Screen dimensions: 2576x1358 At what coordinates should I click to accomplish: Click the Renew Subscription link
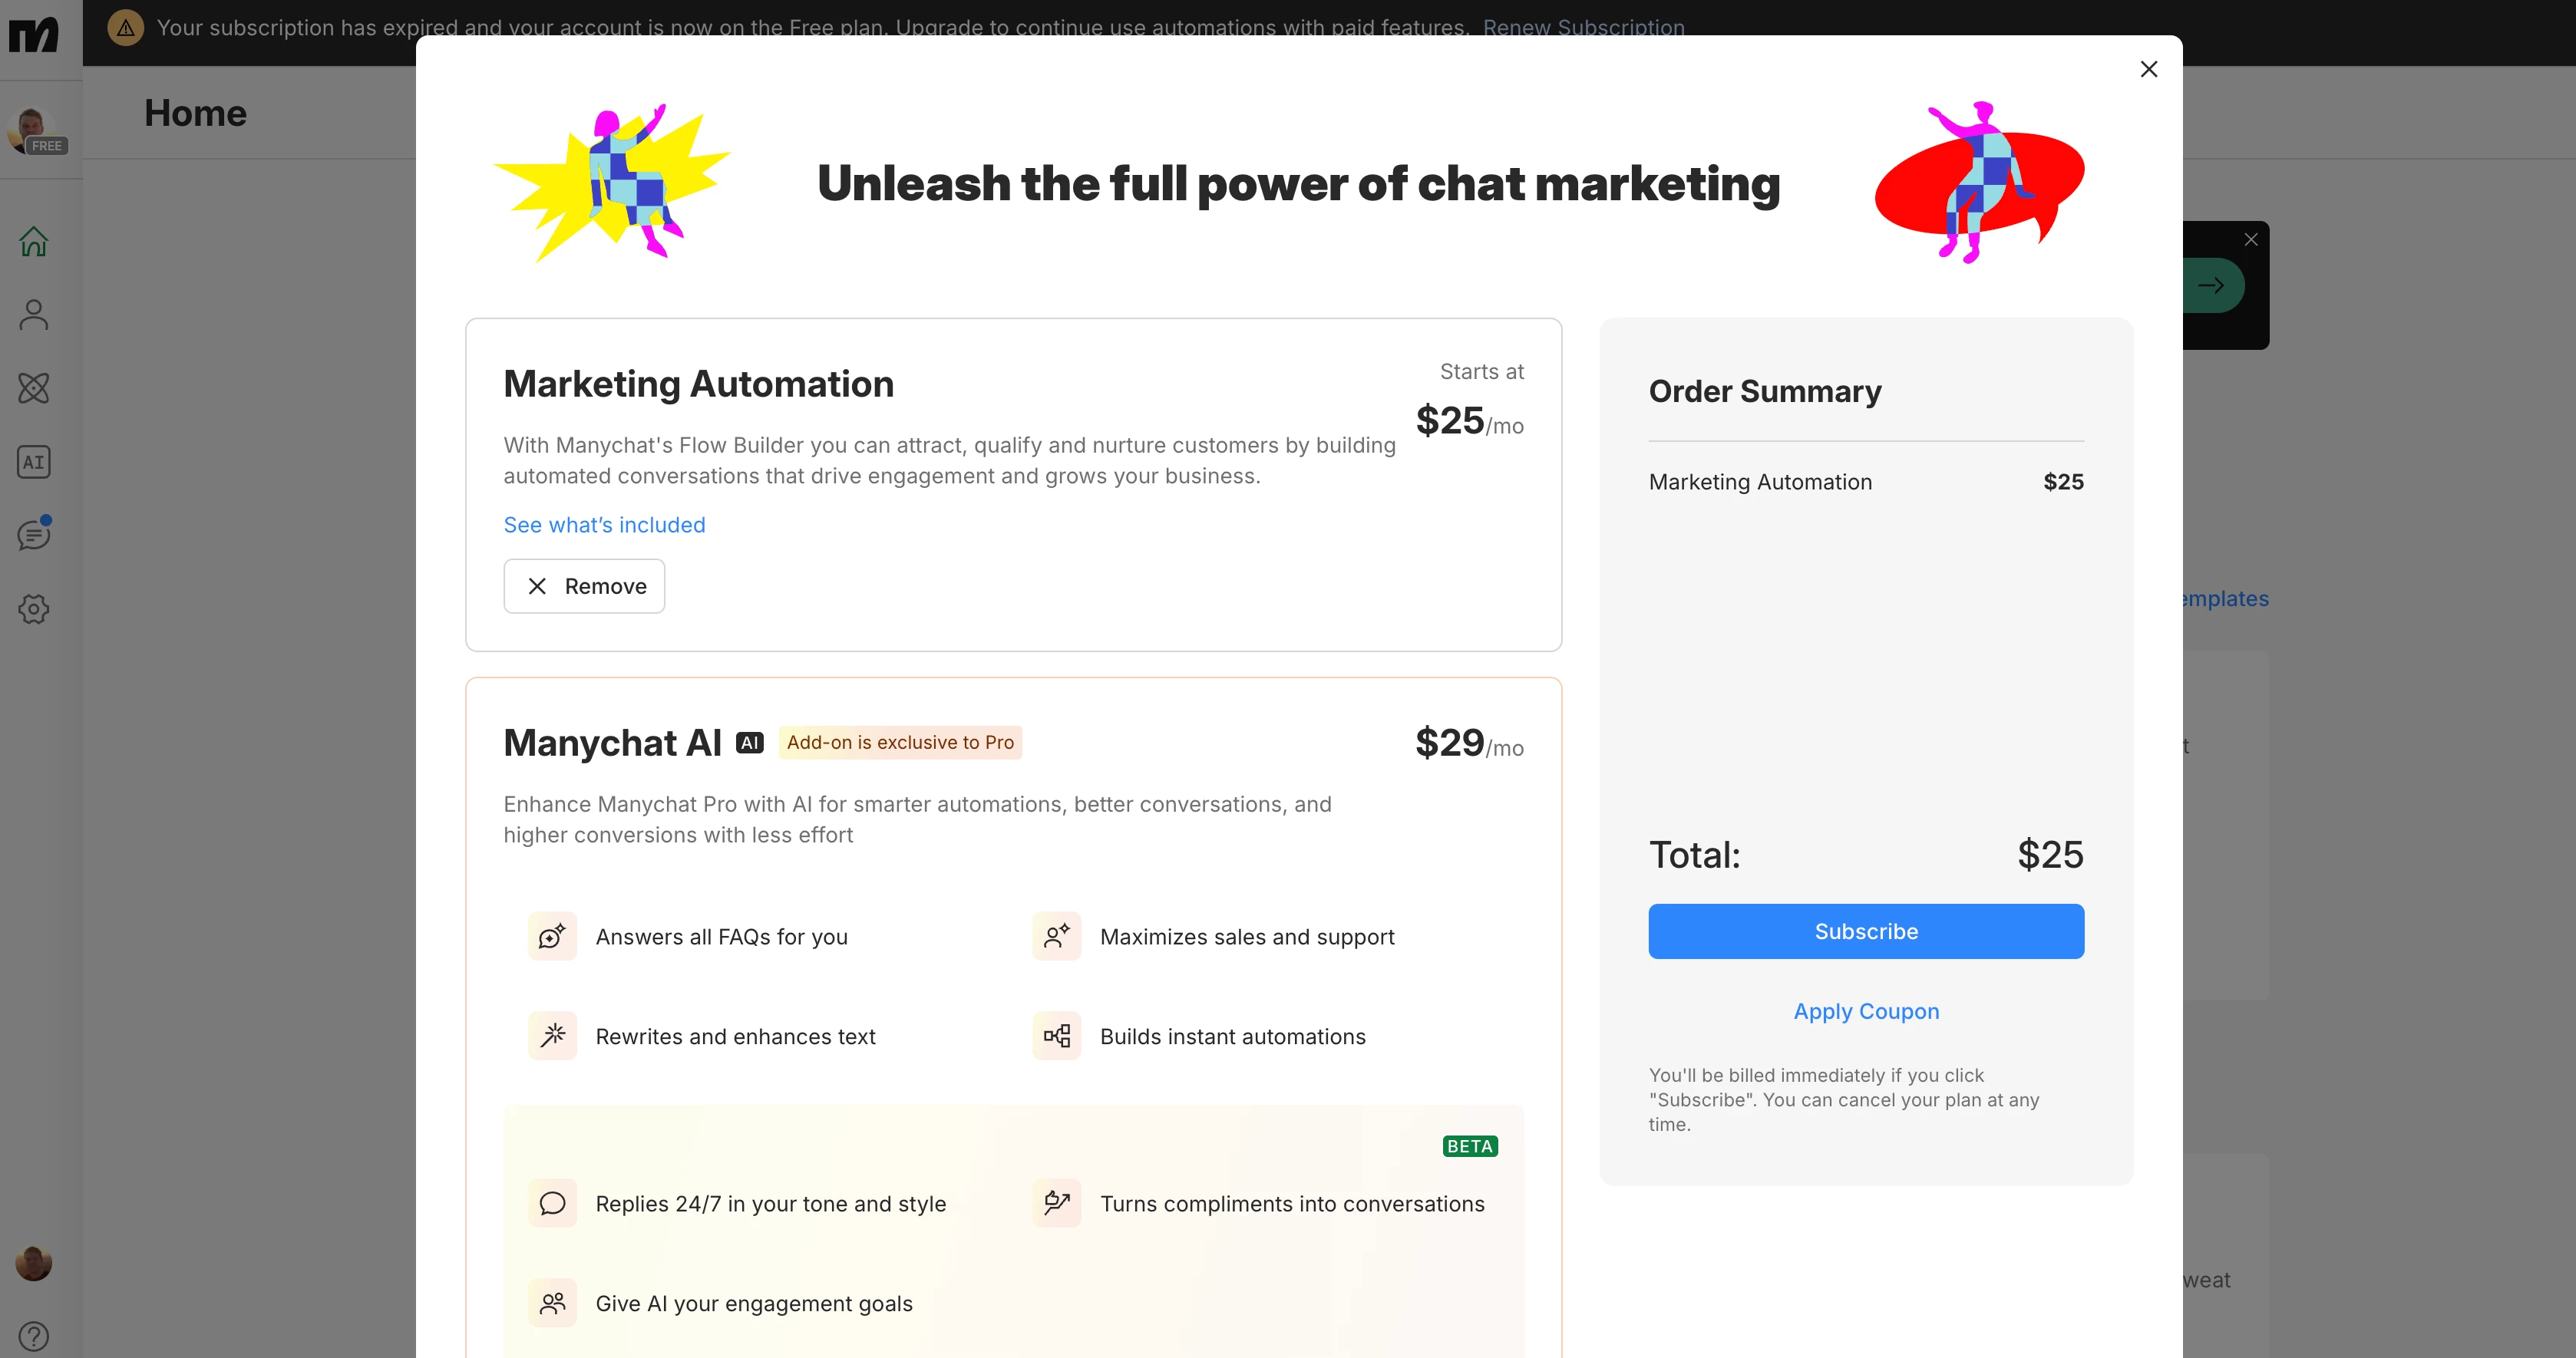point(1583,27)
